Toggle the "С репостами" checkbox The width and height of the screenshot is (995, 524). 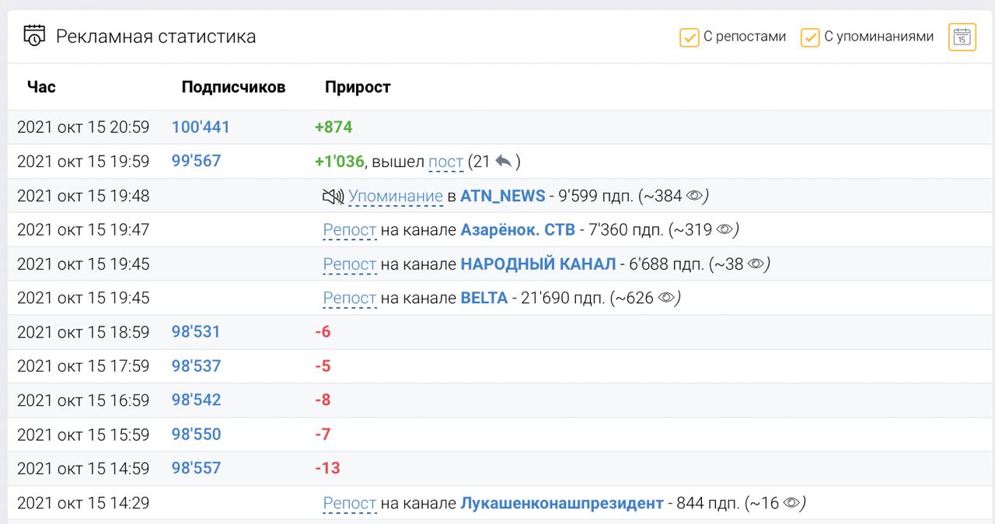click(x=690, y=37)
